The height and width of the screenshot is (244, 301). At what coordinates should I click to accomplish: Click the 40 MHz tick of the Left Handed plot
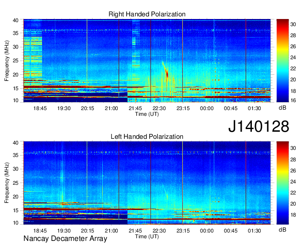click(15, 143)
